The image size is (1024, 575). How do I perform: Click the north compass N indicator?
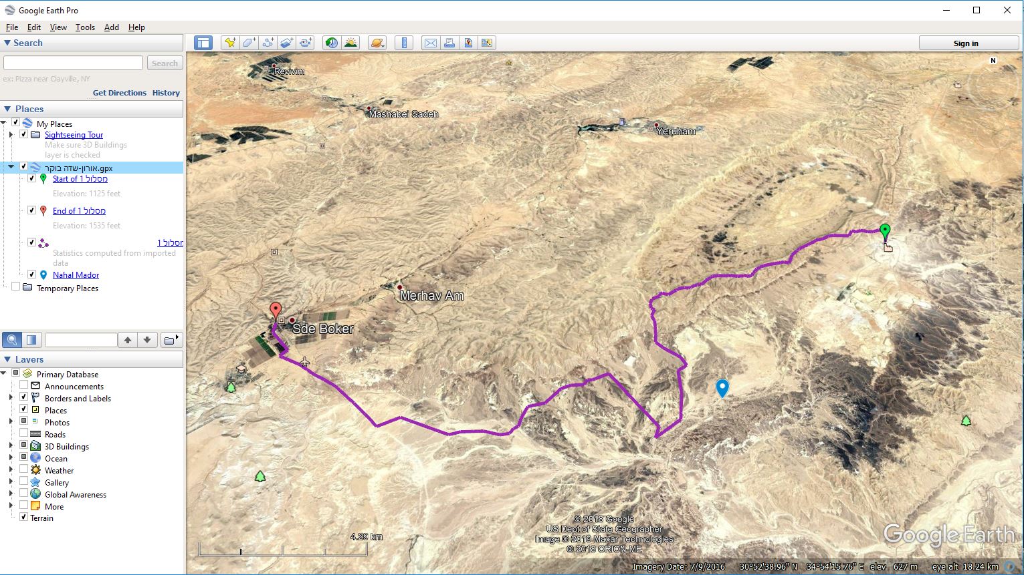tap(993, 60)
